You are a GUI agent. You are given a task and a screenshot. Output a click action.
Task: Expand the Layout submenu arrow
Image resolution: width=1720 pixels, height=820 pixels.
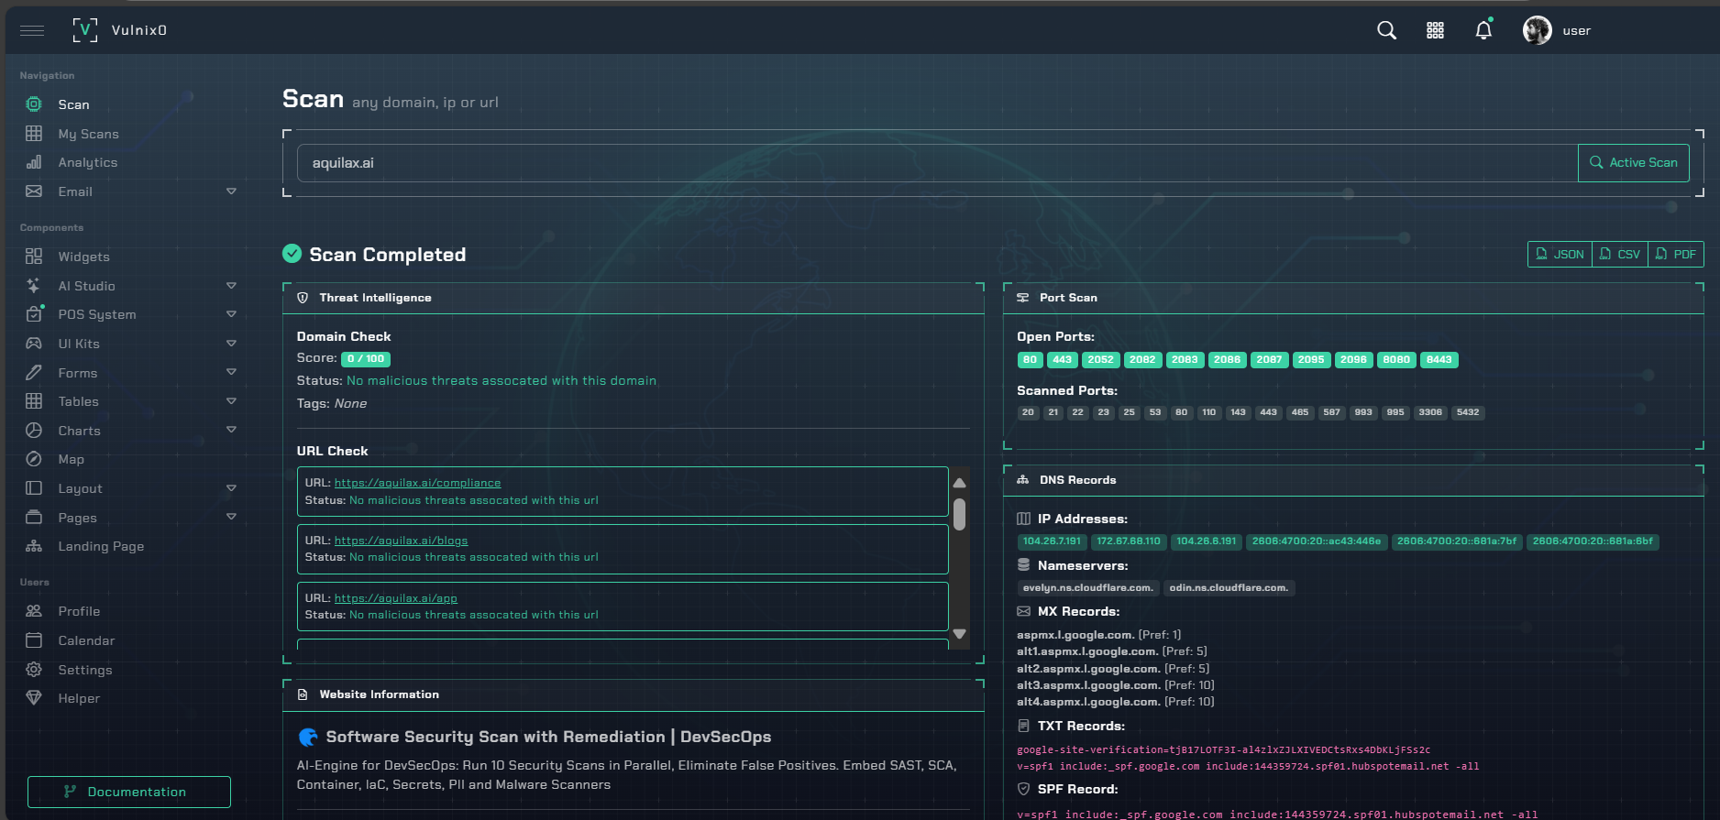pos(231,488)
